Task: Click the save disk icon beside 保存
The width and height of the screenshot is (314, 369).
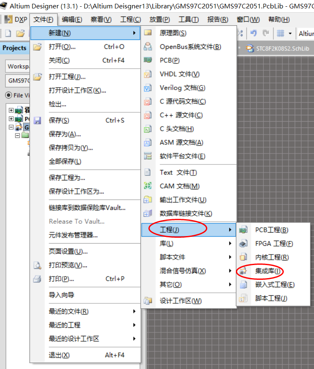Action: [x=37, y=120]
